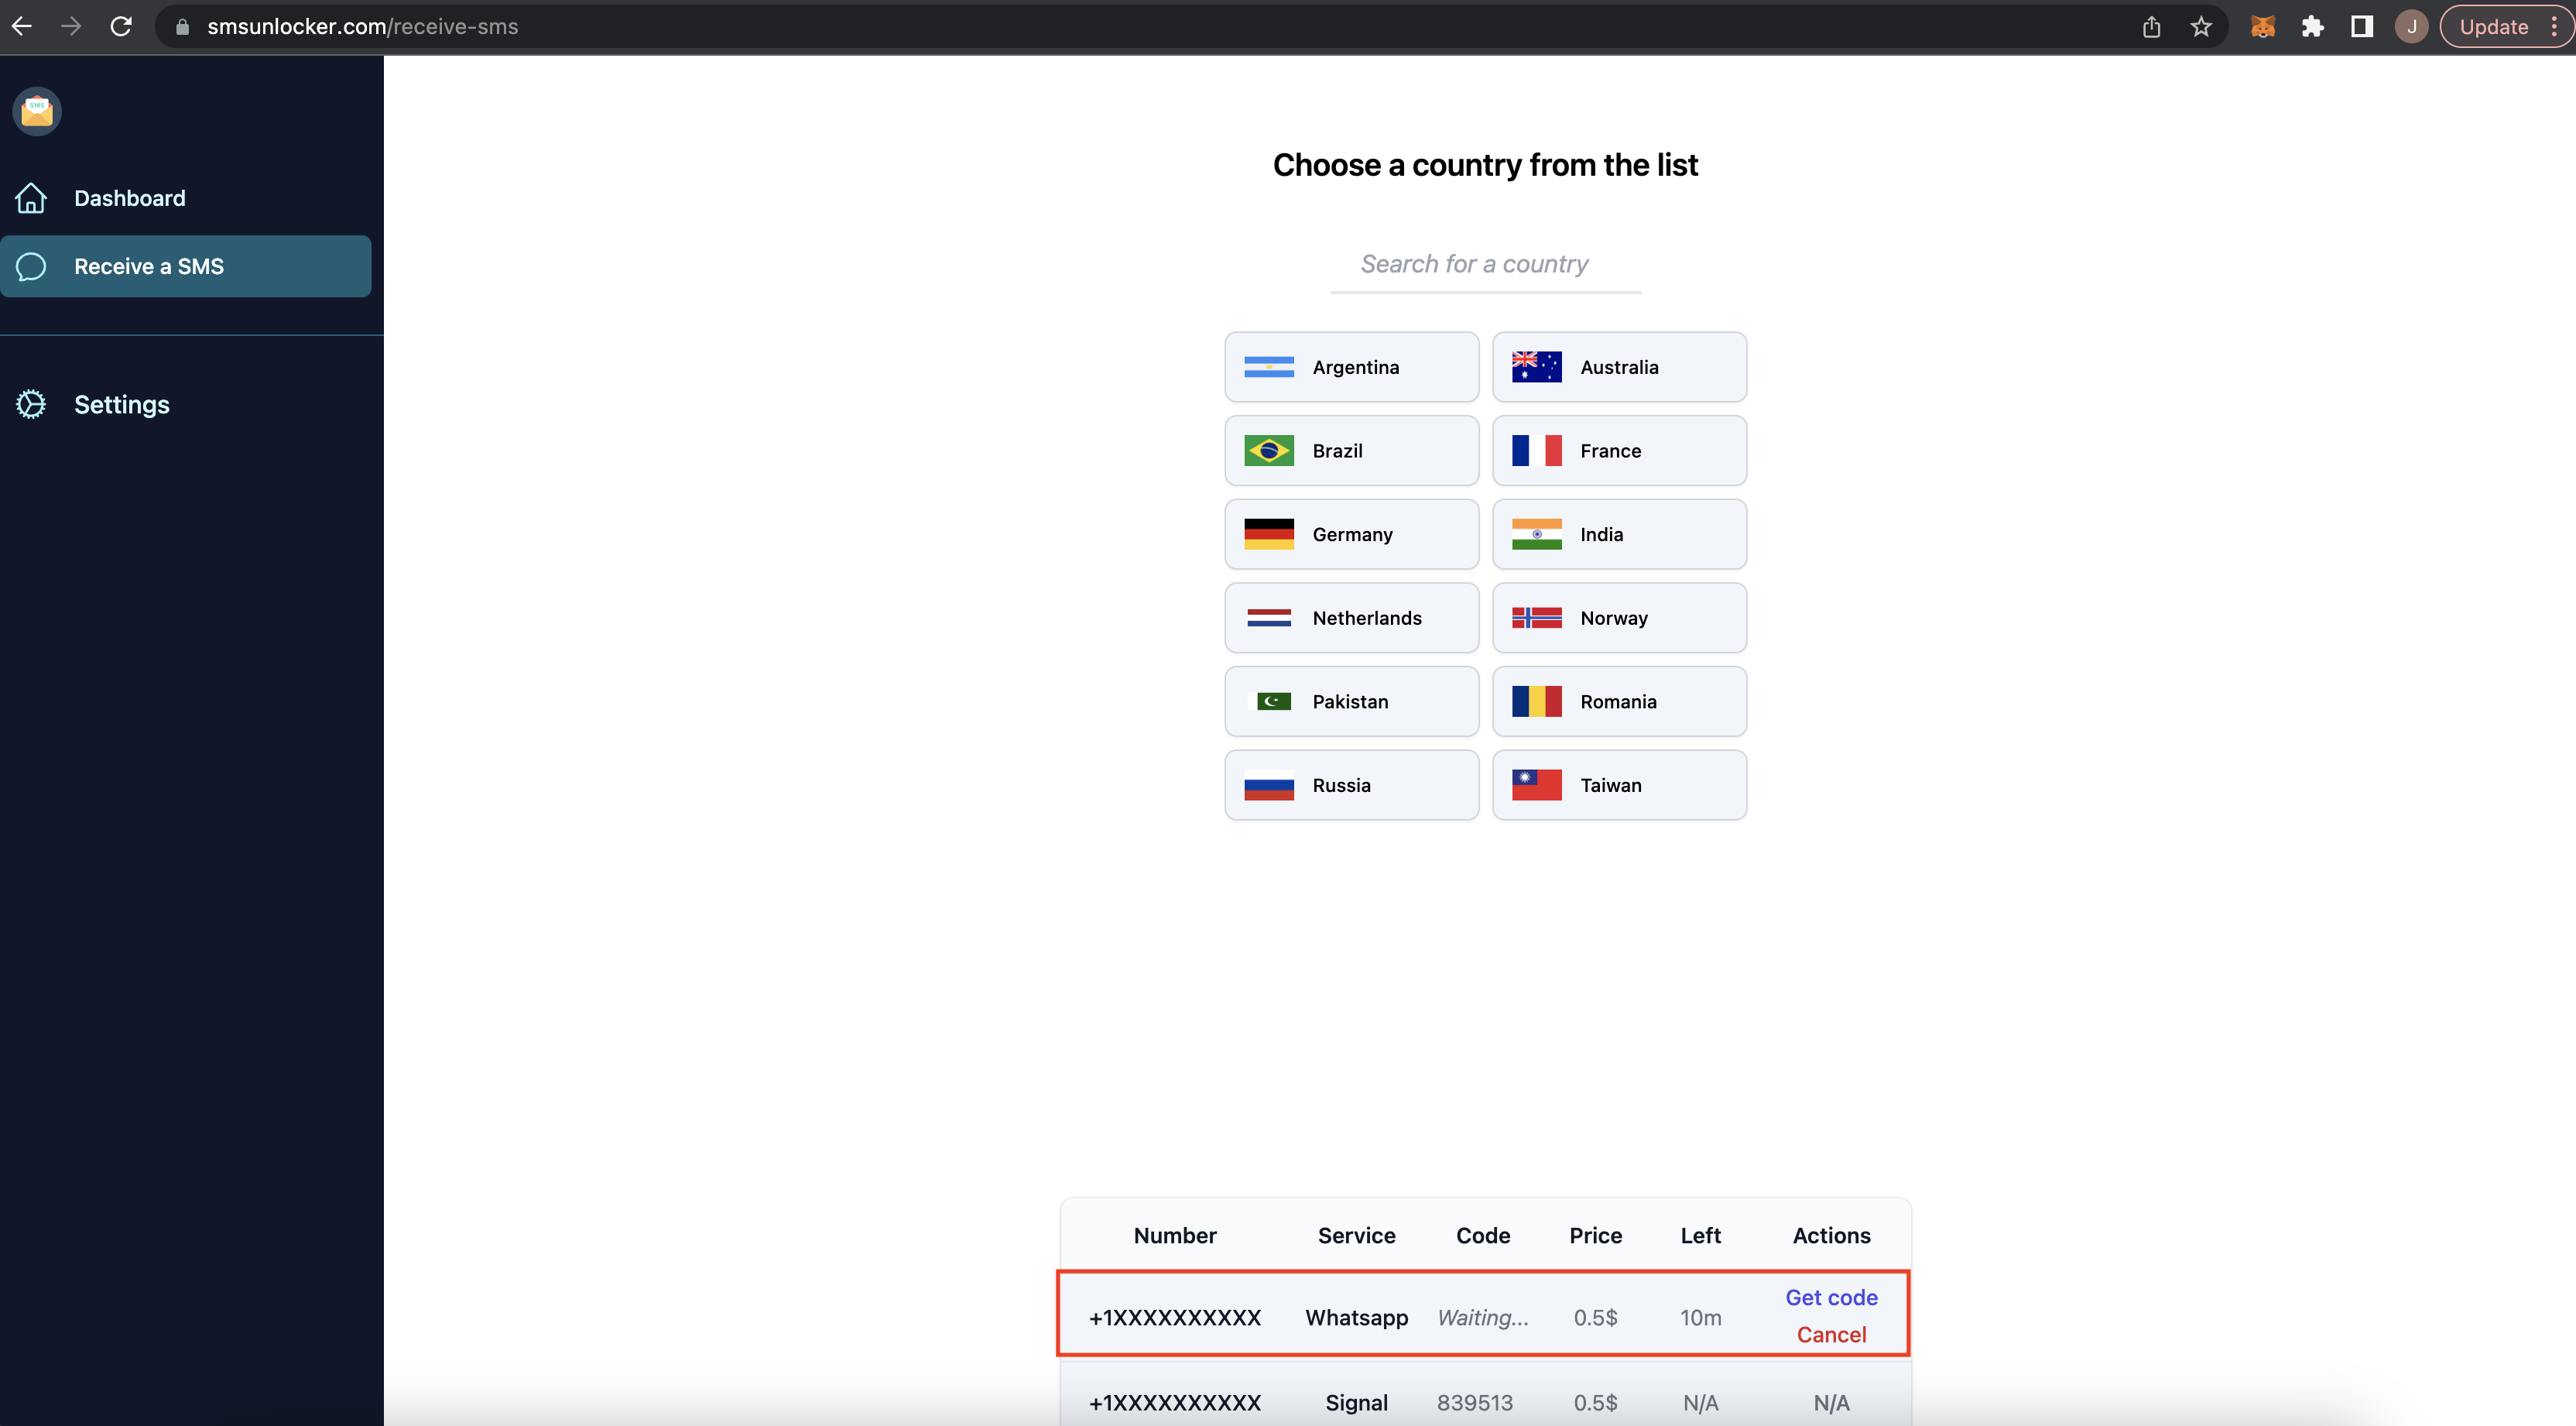The height and width of the screenshot is (1426, 2576).
Task: Click the Australia flag icon
Action: click(1537, 367)
